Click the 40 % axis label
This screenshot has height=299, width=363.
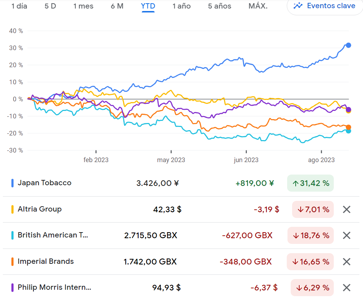point(16,31)
